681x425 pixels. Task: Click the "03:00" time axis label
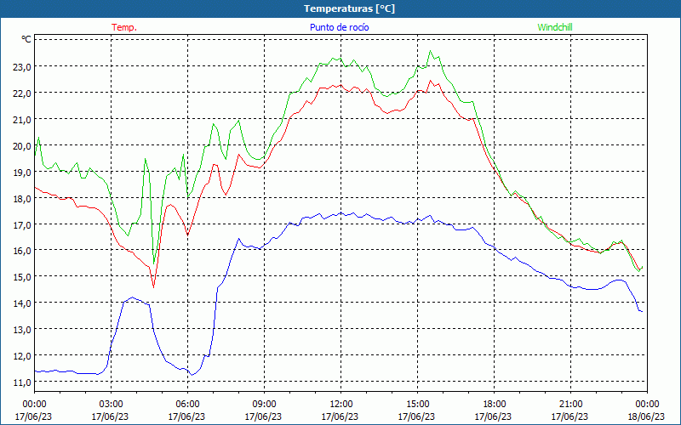(x=112, y=405)
